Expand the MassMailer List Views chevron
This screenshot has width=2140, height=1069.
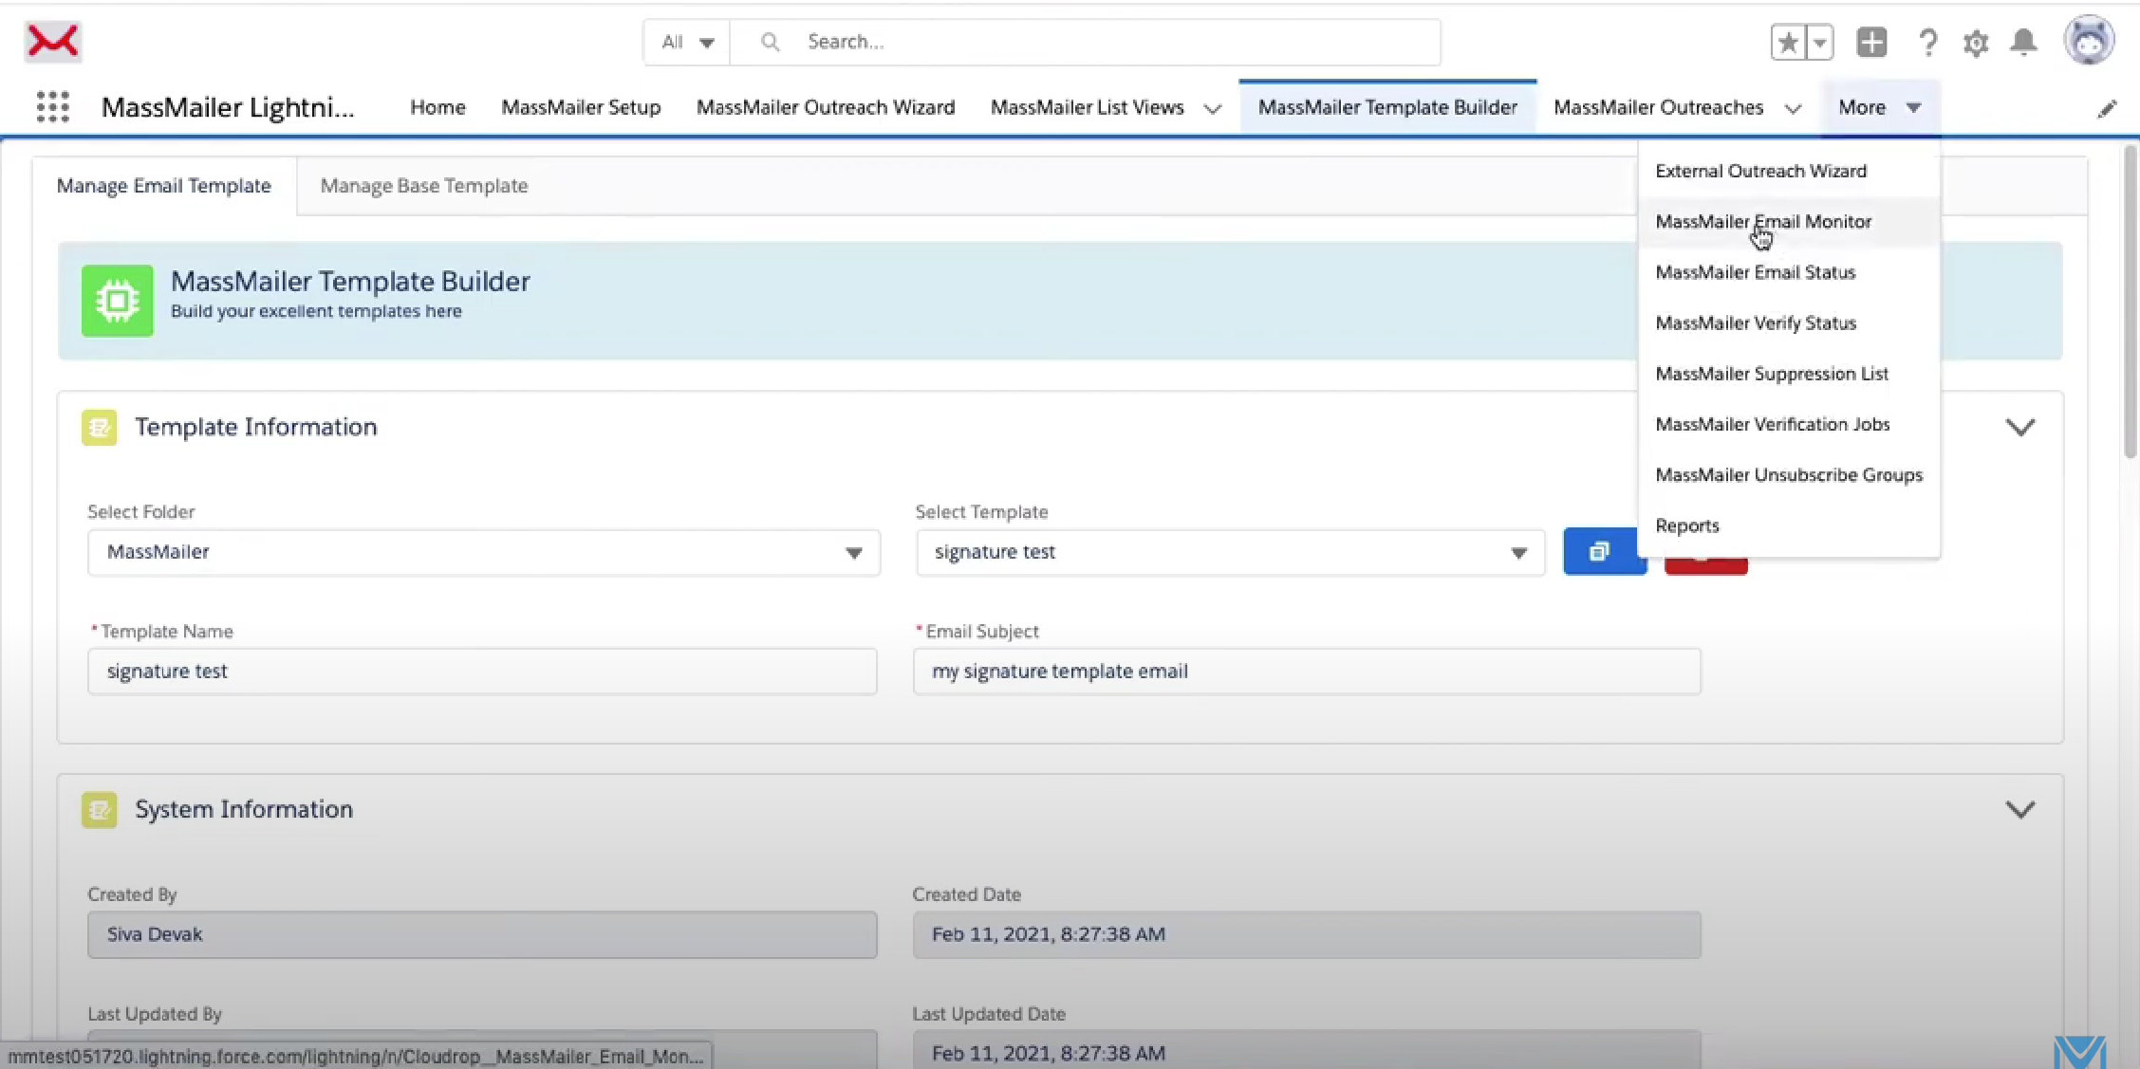1212,109
